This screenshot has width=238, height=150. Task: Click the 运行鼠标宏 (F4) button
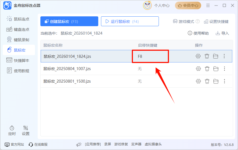tap(130, 21)
